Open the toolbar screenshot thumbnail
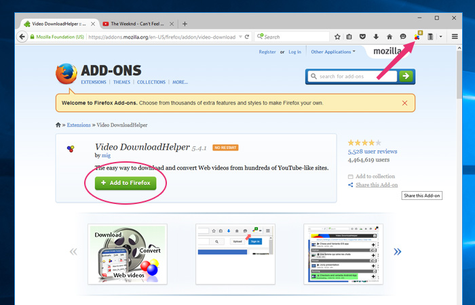475x305 pixels. tap(235, 254)
